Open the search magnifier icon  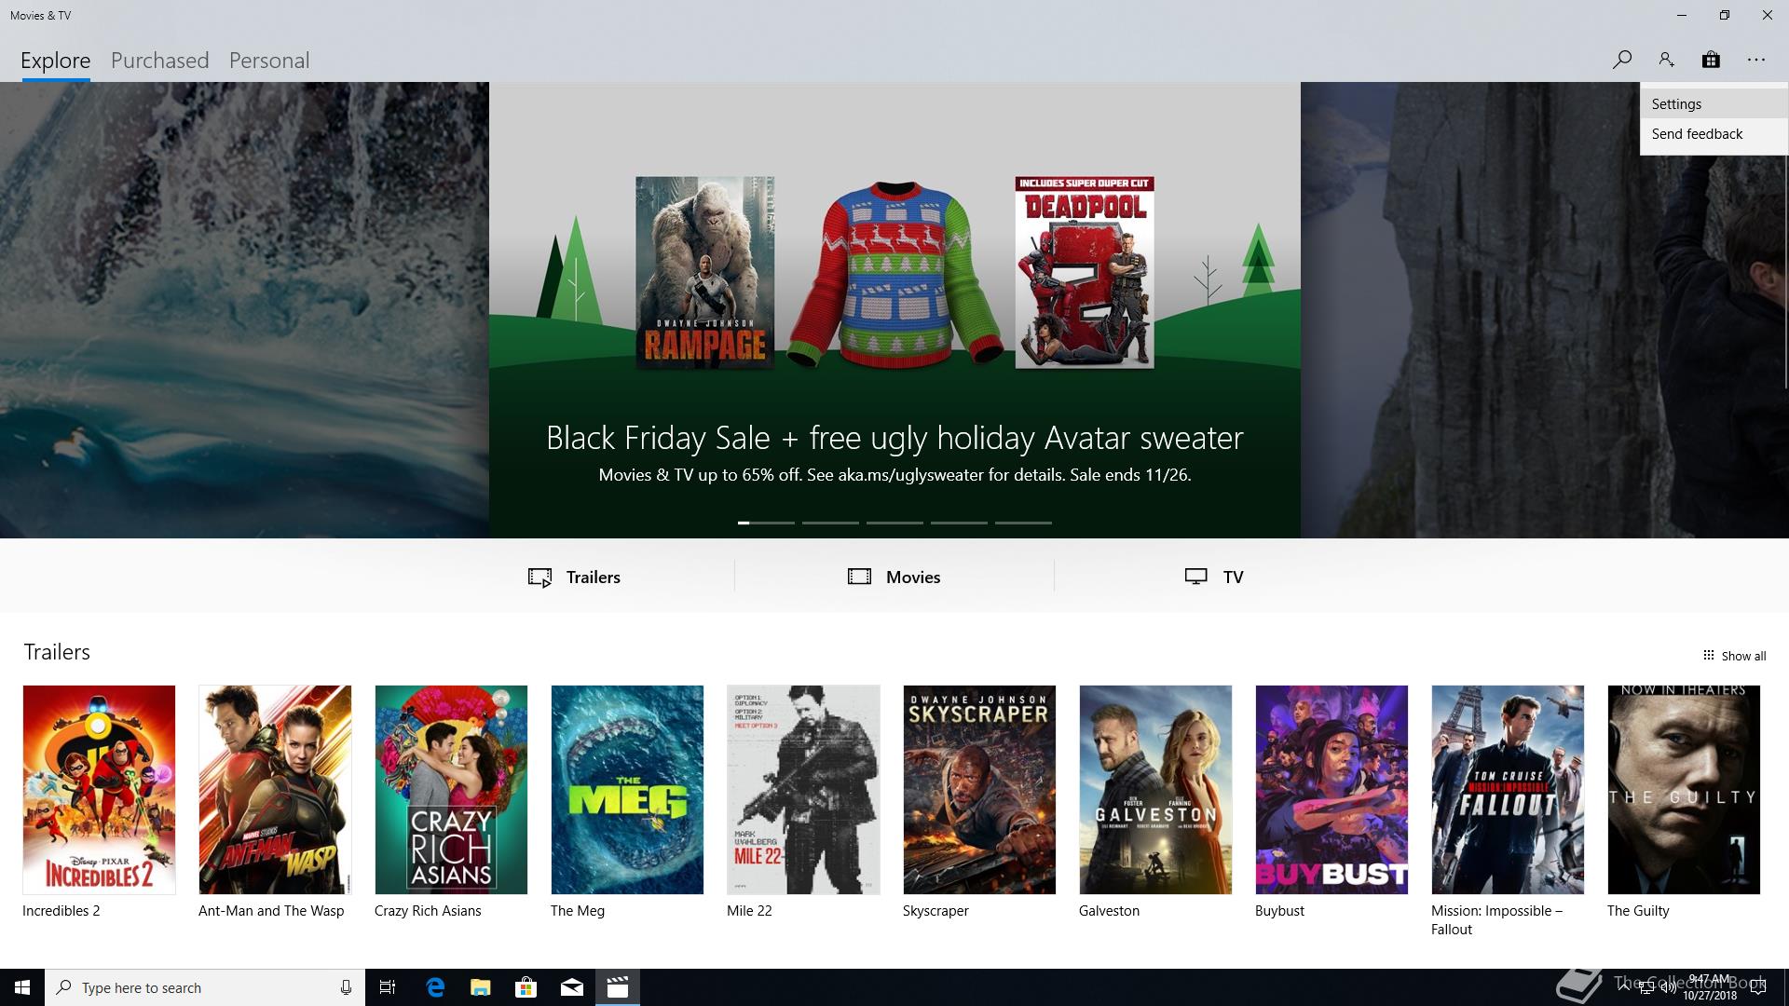[x=1621, y=60]
